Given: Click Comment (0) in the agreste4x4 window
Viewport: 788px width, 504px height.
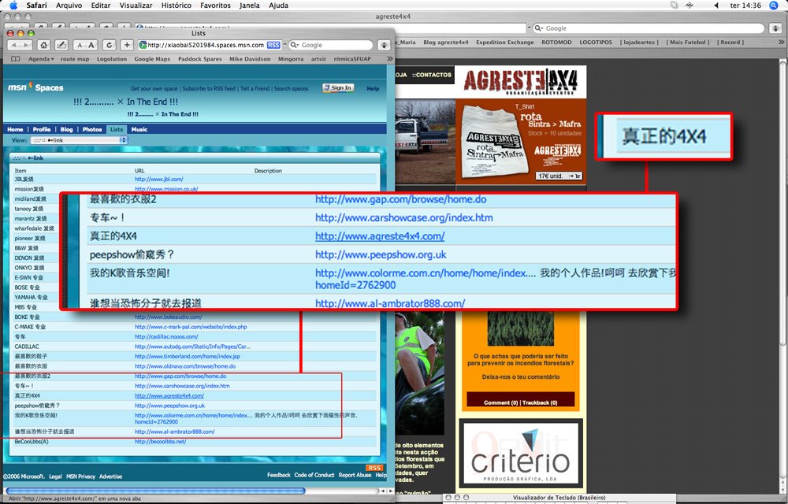Looking at the screenshot, I should pyautogui.click(x=500, y=402).
